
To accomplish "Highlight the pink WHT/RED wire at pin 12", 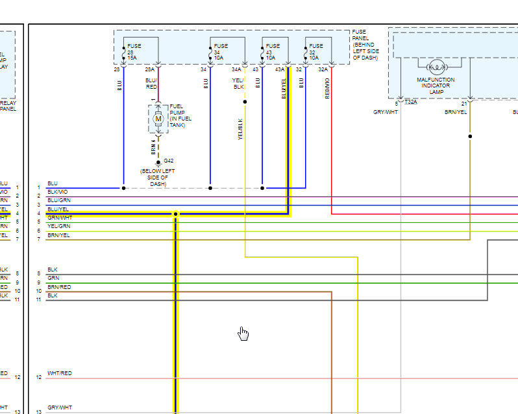I will tap(281, 378).
